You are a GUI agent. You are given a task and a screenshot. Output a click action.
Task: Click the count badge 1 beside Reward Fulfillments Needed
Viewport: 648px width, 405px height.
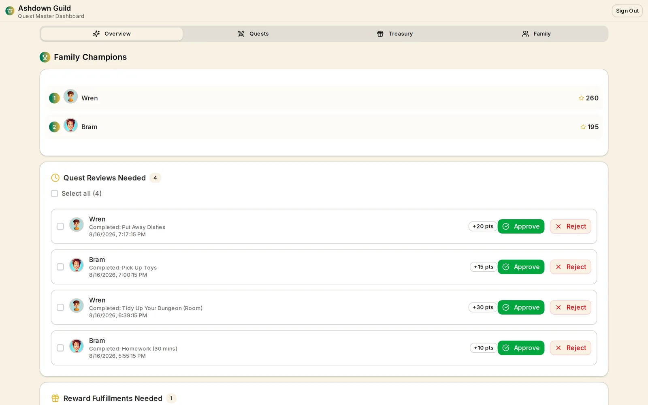(171, 398)
